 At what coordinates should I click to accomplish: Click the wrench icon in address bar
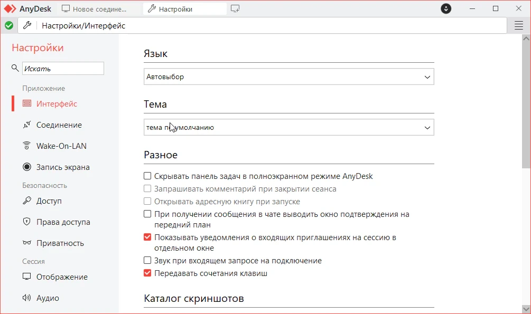(x=27, y=25)
